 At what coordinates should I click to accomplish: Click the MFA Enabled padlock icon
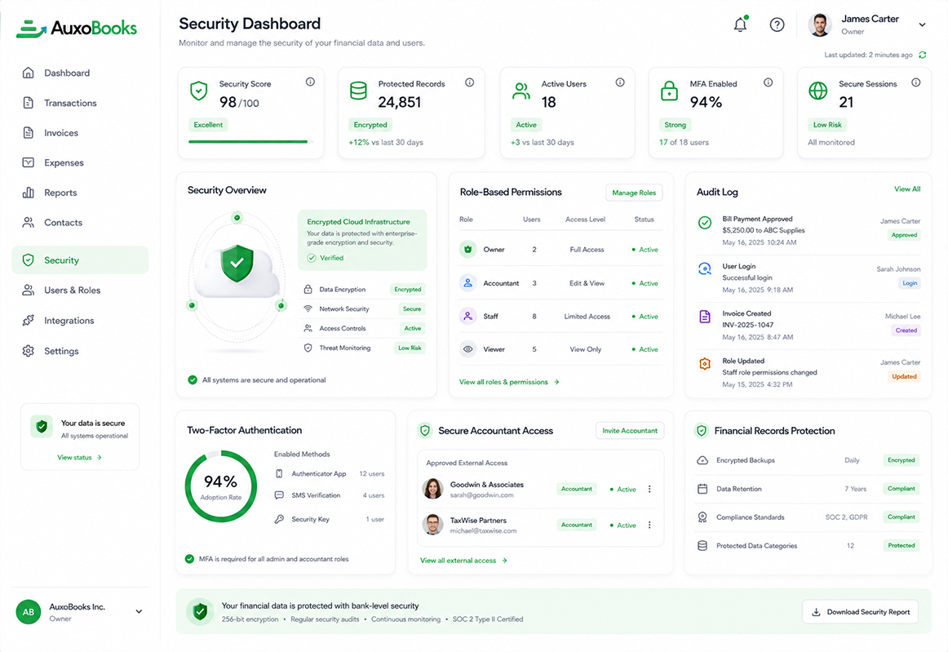(669, 91)
